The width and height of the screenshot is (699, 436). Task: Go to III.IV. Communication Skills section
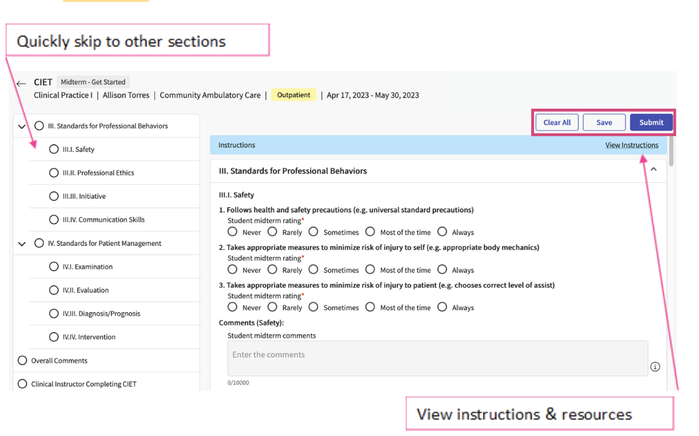pyautogui.click(x=103, y=220)
